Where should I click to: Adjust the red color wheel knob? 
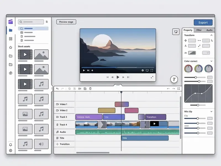188,69
